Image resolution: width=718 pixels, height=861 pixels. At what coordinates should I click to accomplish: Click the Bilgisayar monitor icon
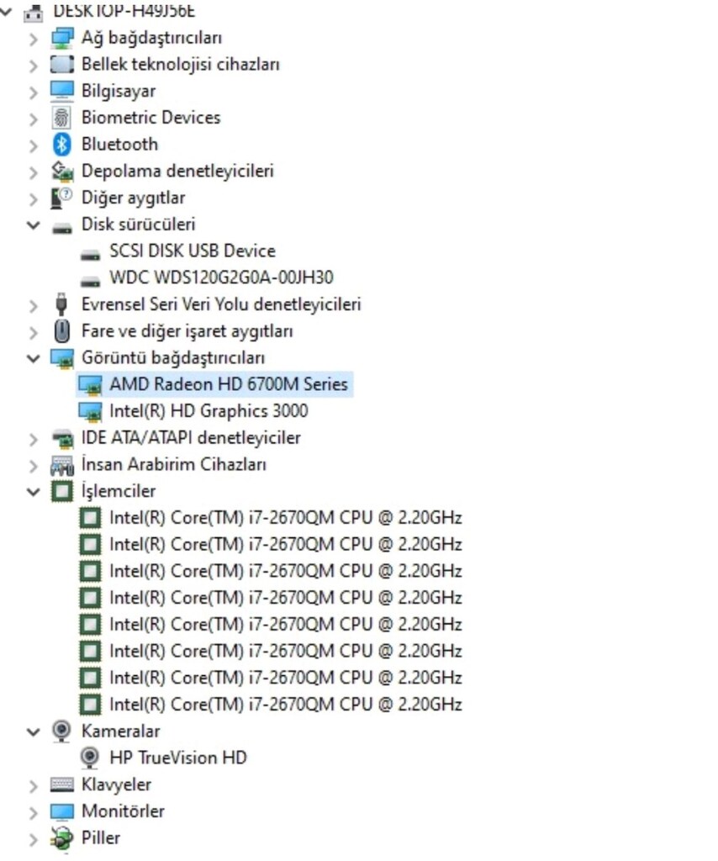click(61, 91)
